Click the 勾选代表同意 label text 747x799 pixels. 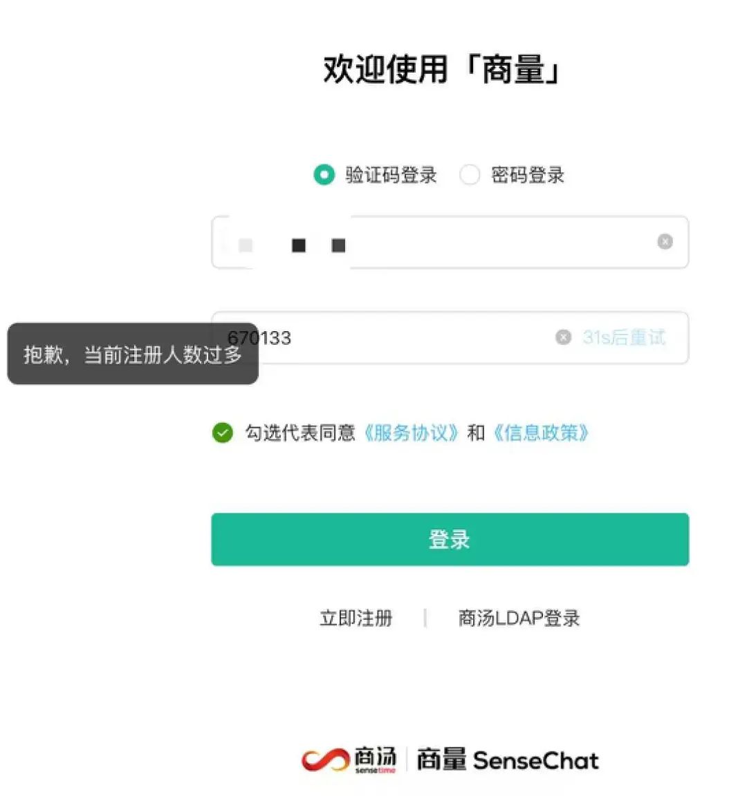click(x=299, y=433)
